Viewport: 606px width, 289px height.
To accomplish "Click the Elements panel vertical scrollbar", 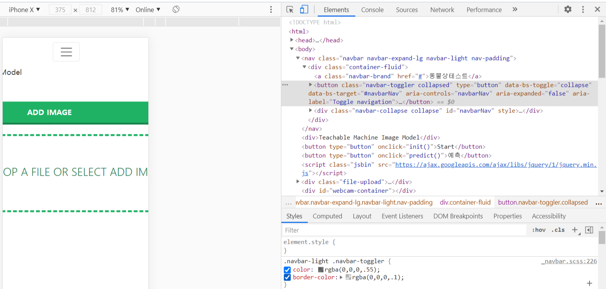I will tap(602, 51).
